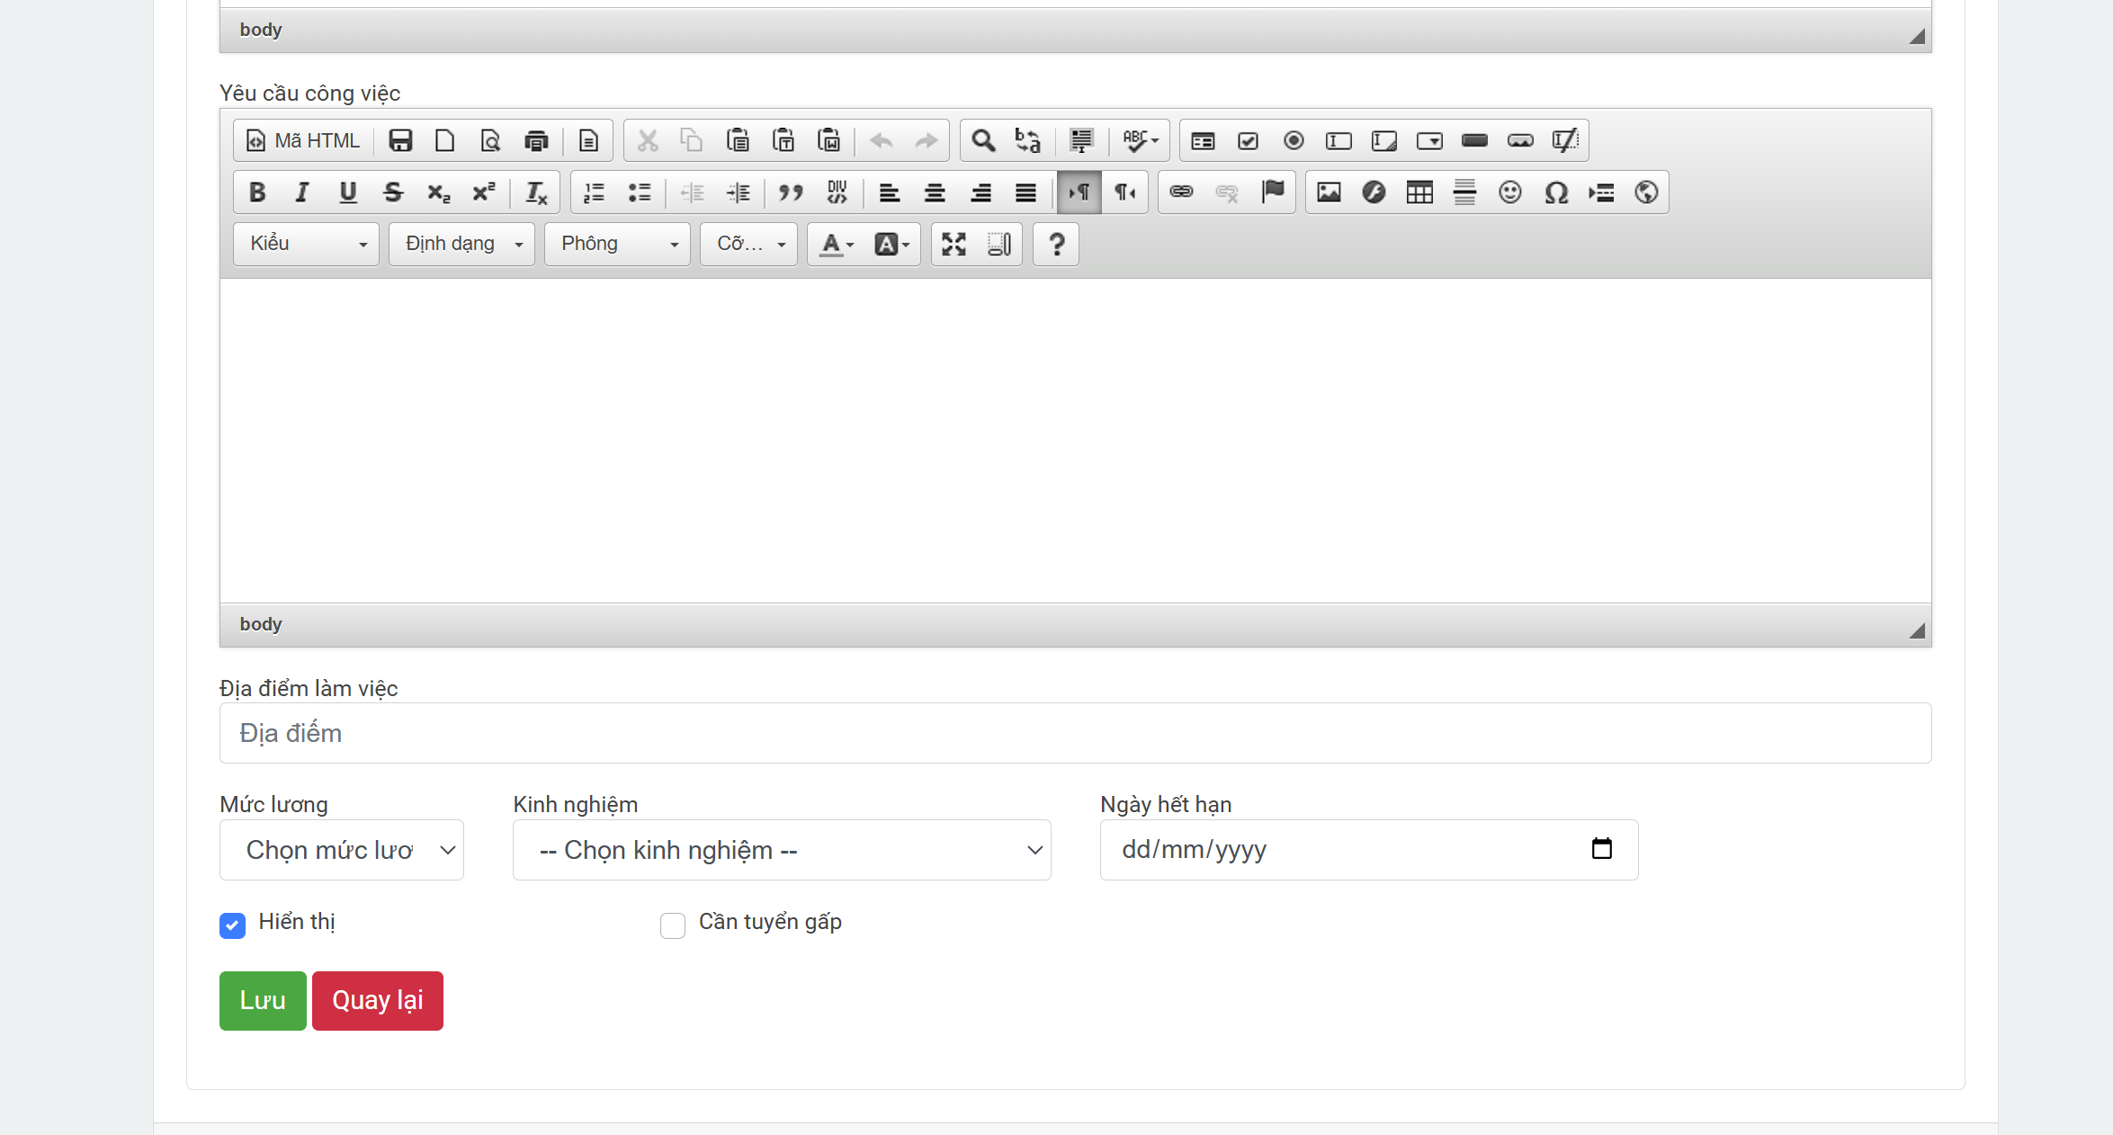Insert a radio button form field
Image resolution: width=2113 pixels, height=1135 pixels.
[x=1294, y=141]
